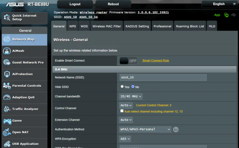This screenshot has height=148, width=239.
Task: Click the green network clients status icon
Action: (x=226, y=15)
